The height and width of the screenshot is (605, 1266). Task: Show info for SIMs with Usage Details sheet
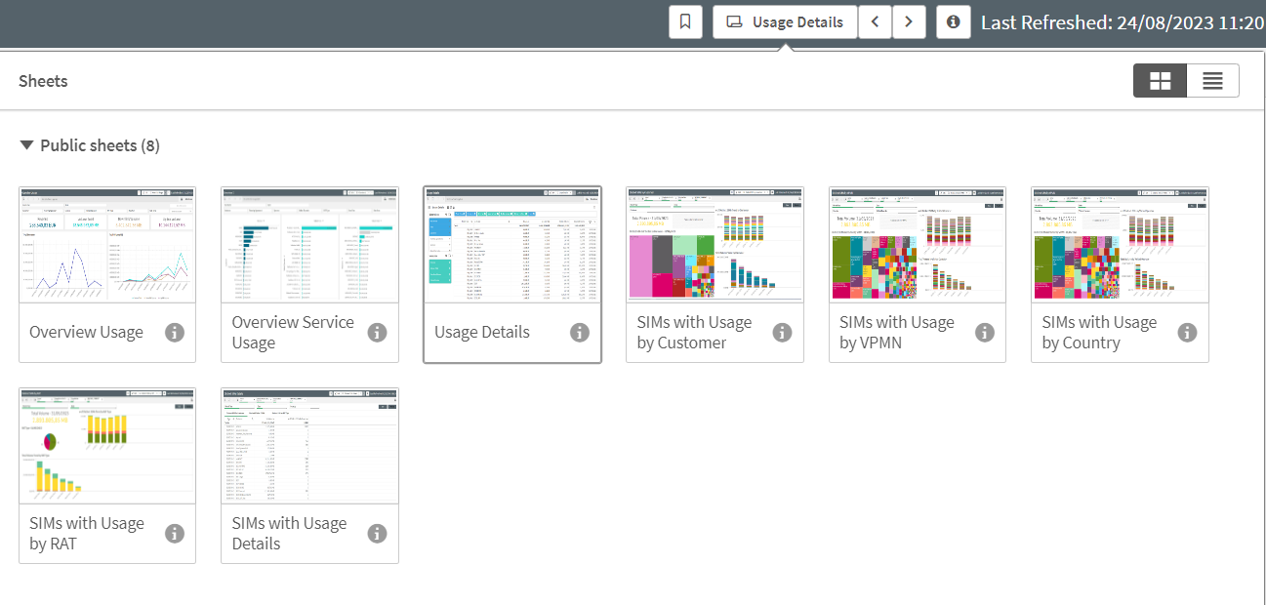click(x=377, y=534)
